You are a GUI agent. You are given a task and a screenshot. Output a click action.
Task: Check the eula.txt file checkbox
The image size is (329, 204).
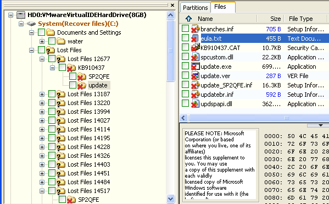click(x=185, y=38)
